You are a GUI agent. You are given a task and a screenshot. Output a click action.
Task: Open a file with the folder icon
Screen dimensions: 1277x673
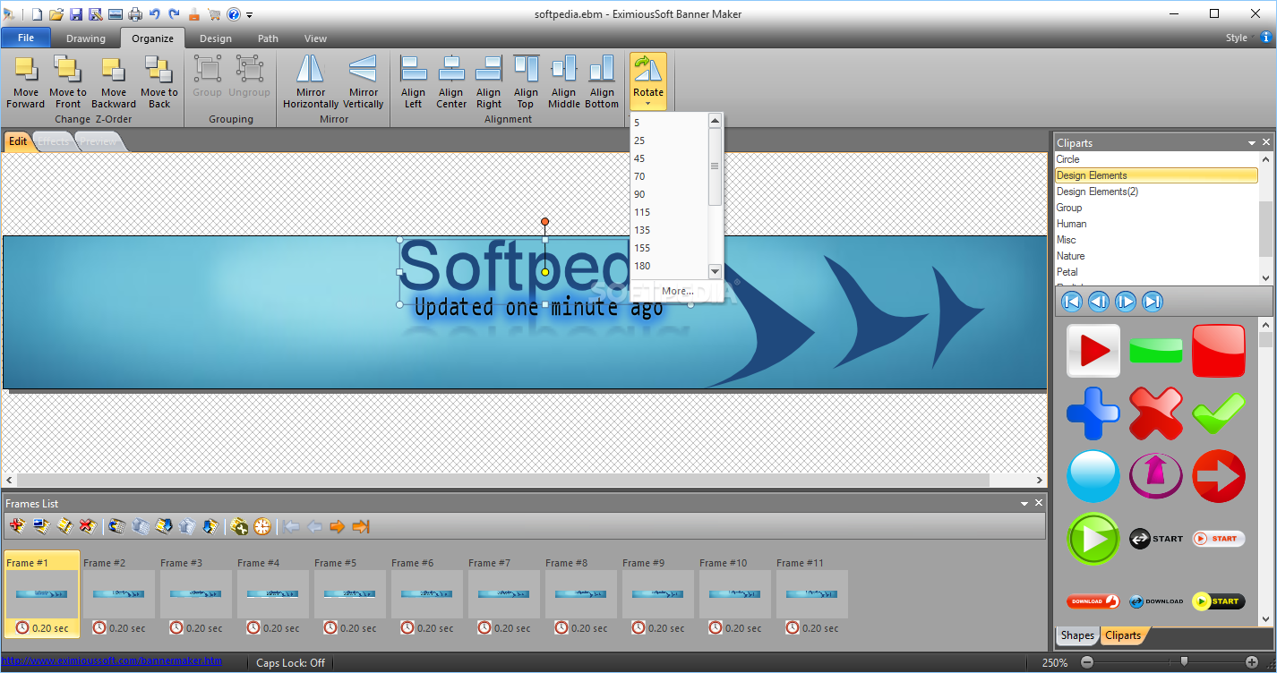tap(56, 14)
